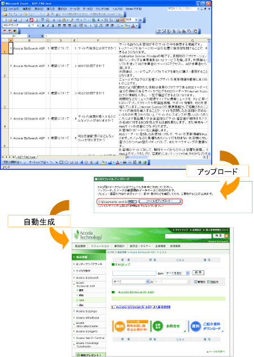
Task: Click the New workbook icon in Excel
Action: pyautogui.click(x=5, y=20)
